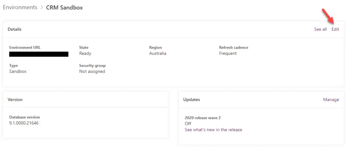This screenshot has height=147, width=347.
Task: Click the Database version label
Action: (24, 117)
